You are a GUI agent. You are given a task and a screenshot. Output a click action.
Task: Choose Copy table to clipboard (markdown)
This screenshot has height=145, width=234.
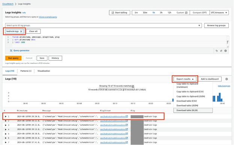[187, 85]
